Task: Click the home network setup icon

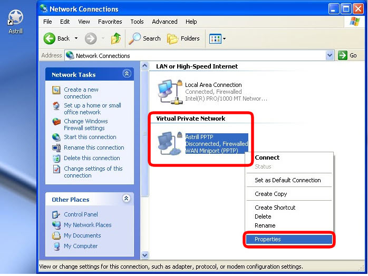Action: pyautogui.click(x=56, y=106)
